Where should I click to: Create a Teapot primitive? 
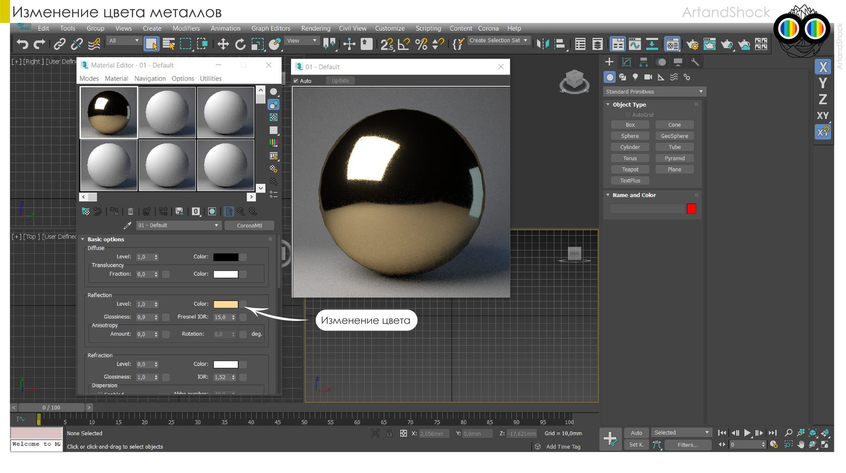point(629,170)
